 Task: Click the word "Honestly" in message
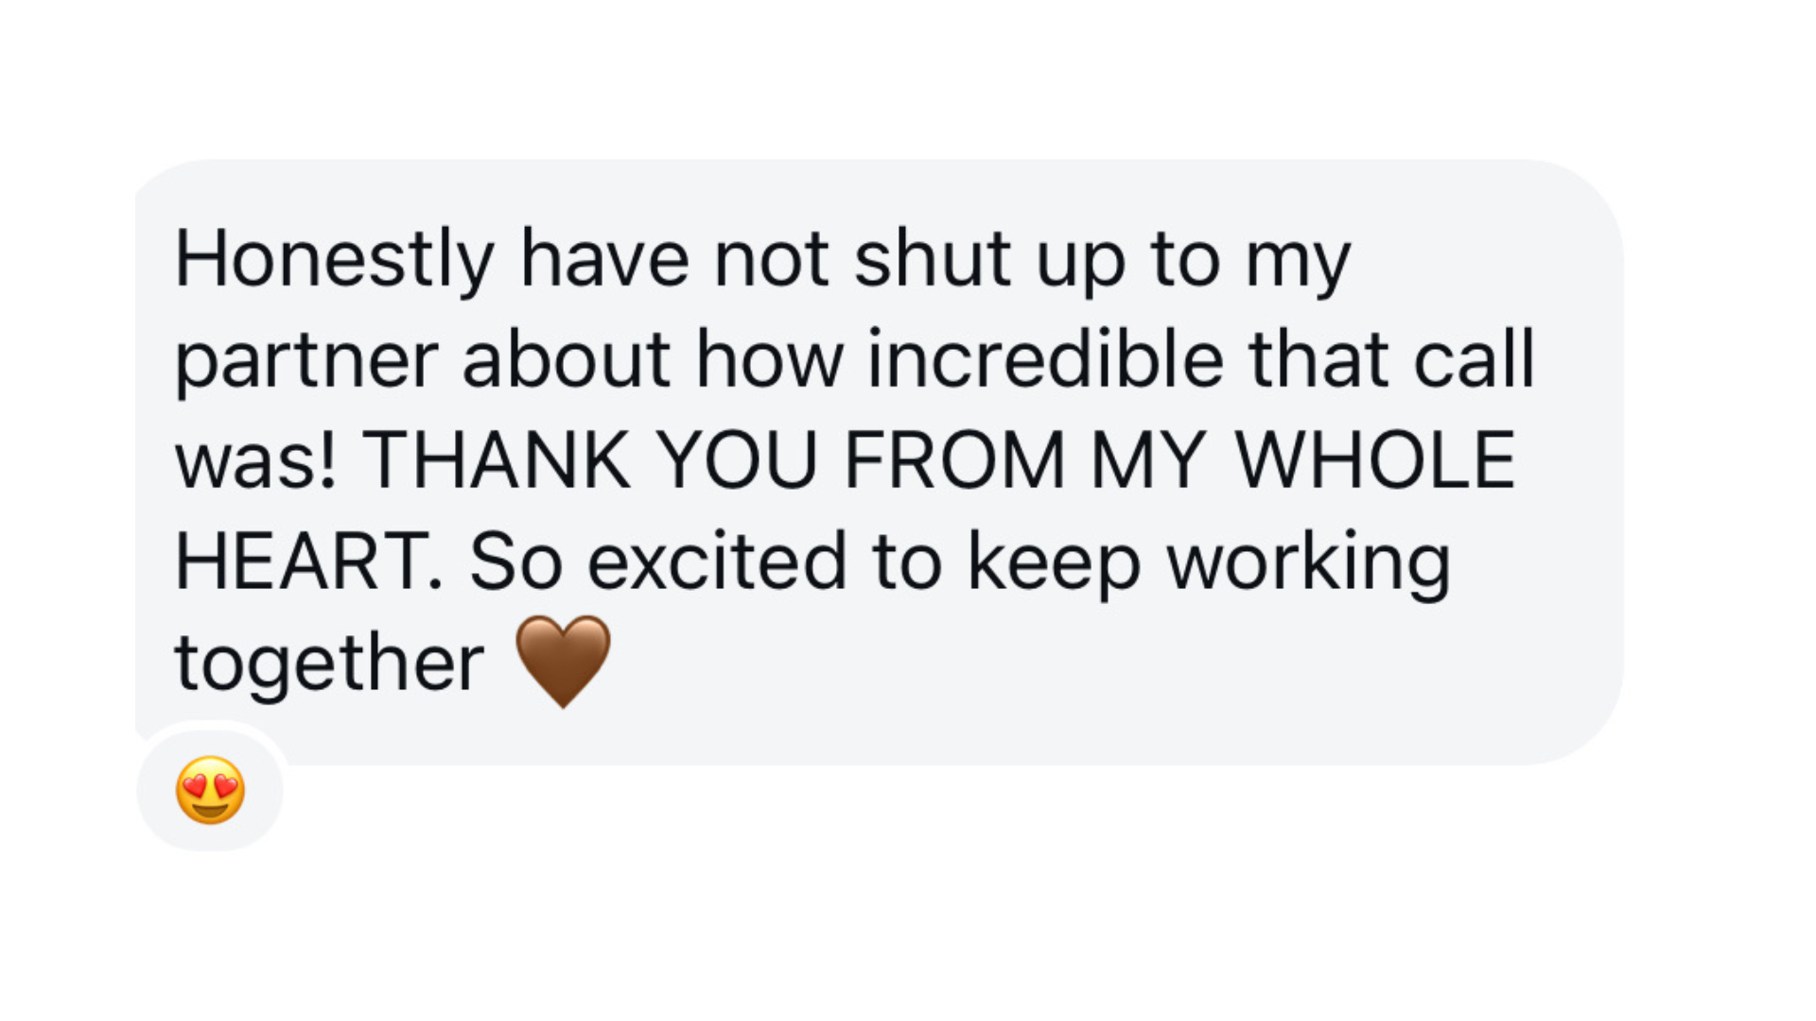(x=335, y=259)
